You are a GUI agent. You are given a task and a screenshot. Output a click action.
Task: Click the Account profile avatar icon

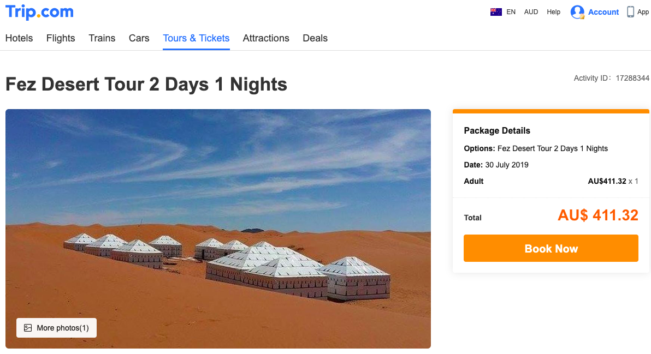(578, 11)
